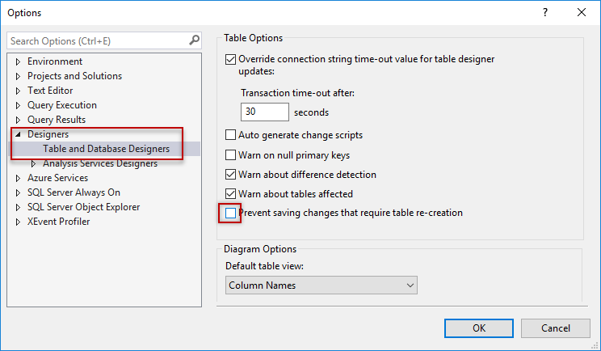601x351 pixels.
Task: Open SQL Server Object Explorer options
Action: [83, 207]
